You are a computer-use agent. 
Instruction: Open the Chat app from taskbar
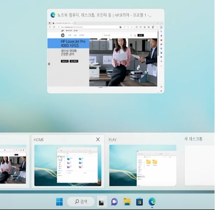click(114, 202)
